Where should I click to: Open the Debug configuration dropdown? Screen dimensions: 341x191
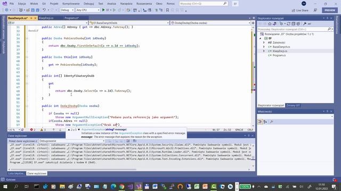click(67, 10)
